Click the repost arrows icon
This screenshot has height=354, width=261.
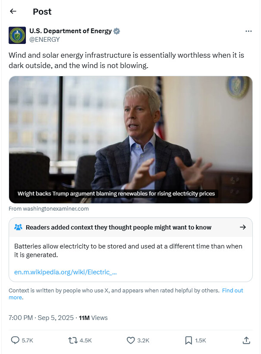click(x=73, y=340)
